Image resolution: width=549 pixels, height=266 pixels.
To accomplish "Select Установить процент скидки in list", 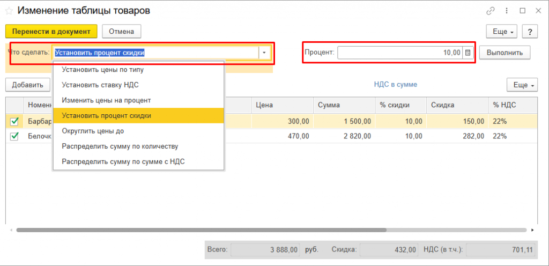I will (x=138, y=115).
